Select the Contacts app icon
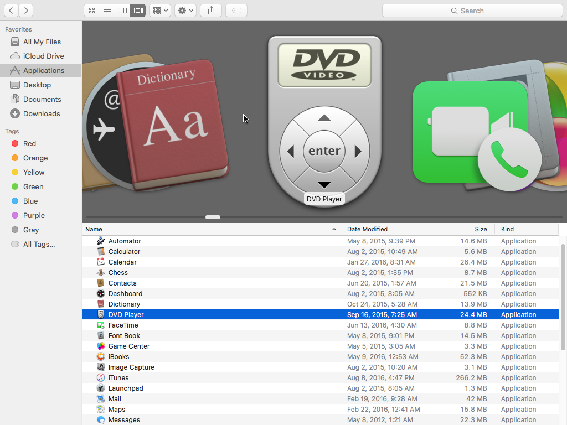 coord(101,283)
